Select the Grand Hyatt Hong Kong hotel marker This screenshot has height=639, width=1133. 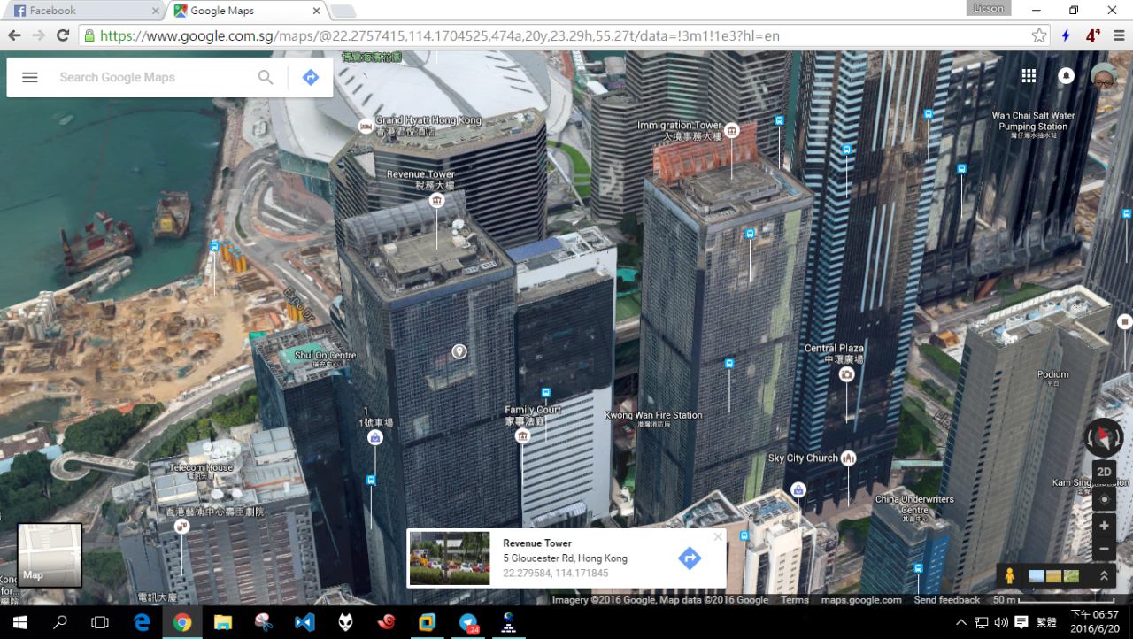coord(366,127)
